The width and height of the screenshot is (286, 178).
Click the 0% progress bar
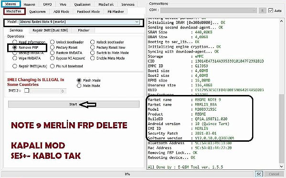coord(127,174)
